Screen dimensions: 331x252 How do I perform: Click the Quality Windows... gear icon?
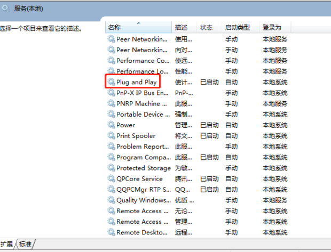[111, 199]
